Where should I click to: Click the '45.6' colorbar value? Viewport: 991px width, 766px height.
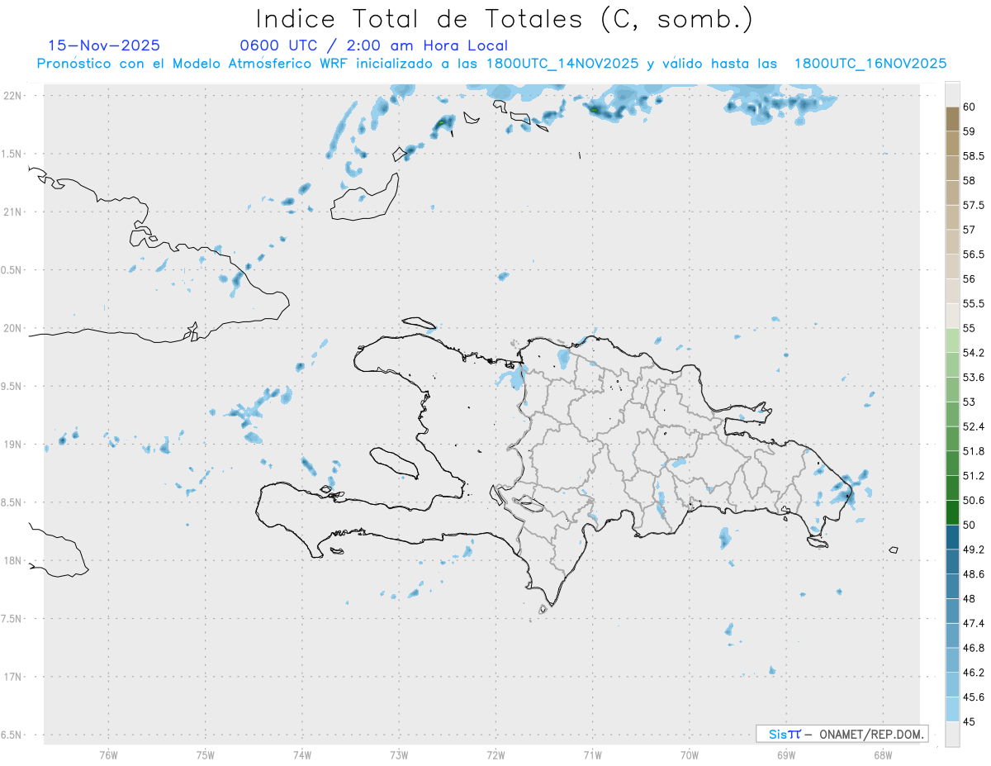[974, 697]
